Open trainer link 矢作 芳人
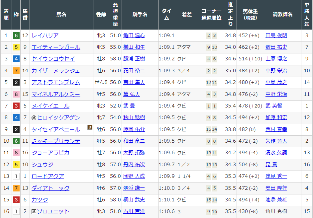313x218 pixels. click(276, 141)
